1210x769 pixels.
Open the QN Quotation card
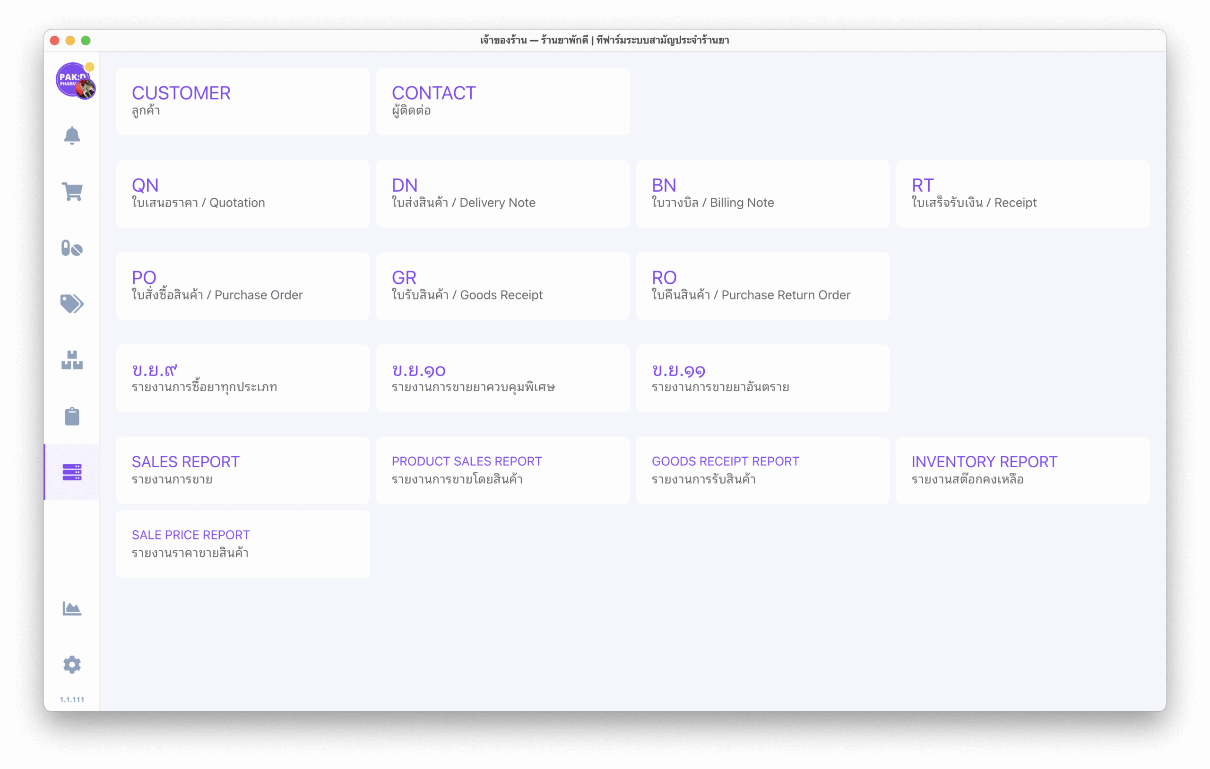tap(242, 194)
